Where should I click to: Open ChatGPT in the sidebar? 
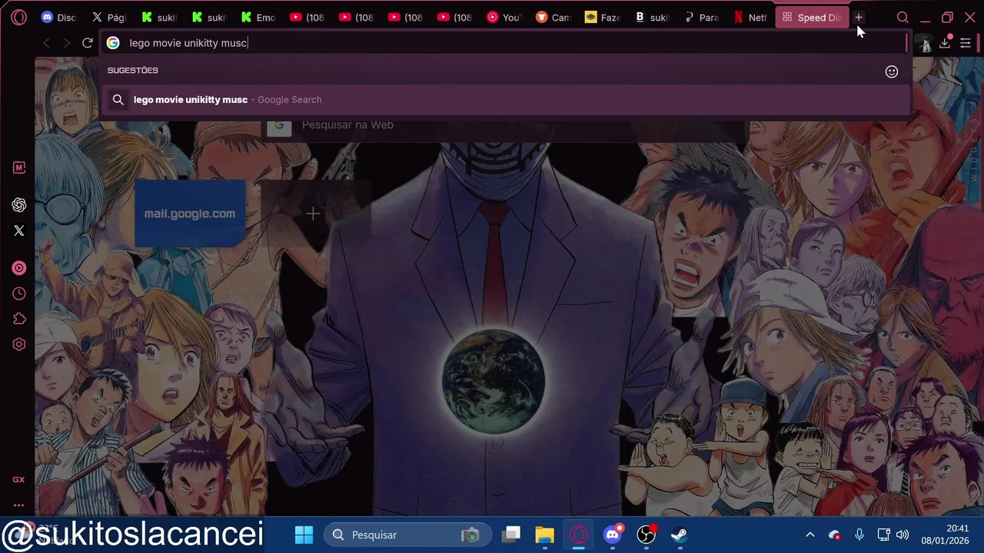(19, 205)
